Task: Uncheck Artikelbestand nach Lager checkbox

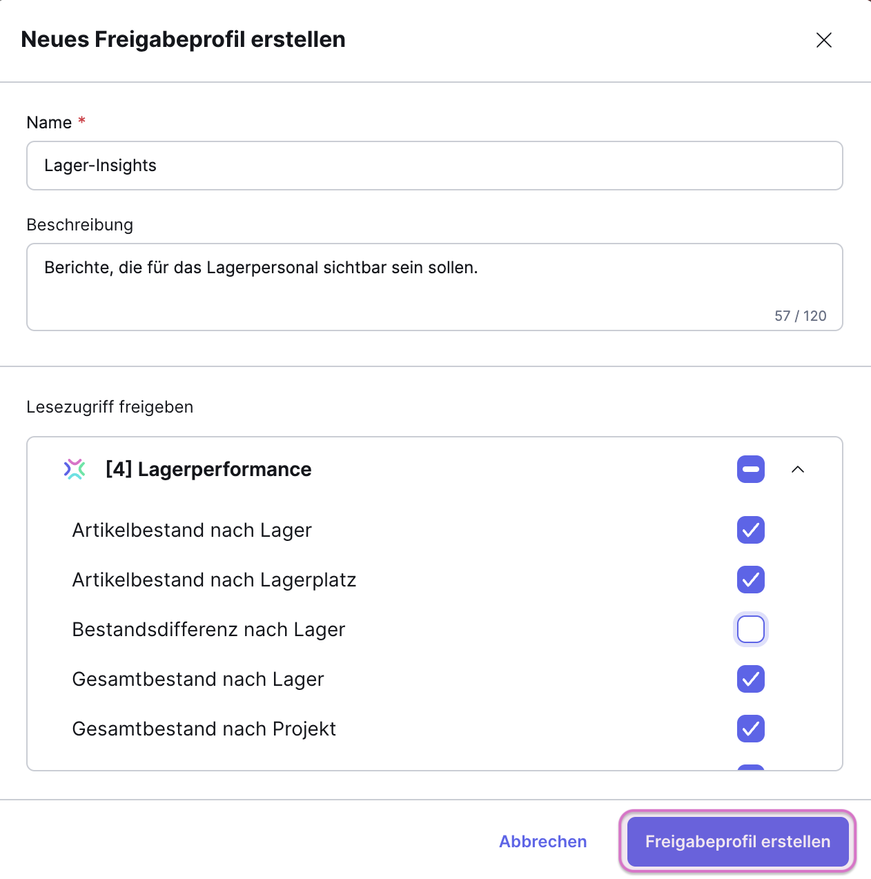Action: [x=750, y=530]
